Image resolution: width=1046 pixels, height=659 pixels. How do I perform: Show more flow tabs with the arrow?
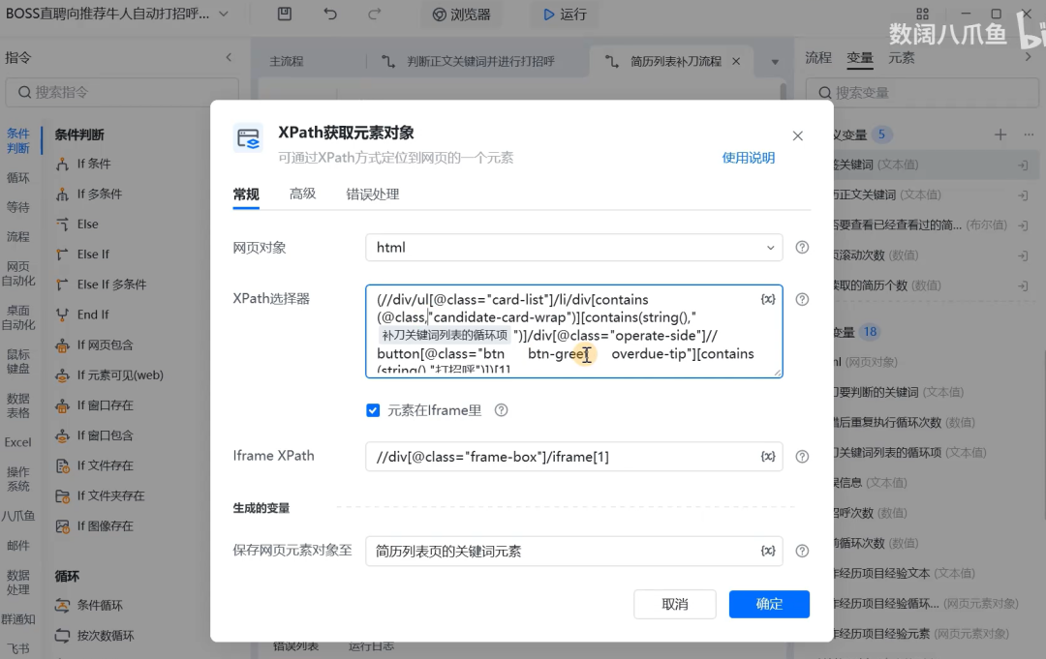[x=775, y=62]
